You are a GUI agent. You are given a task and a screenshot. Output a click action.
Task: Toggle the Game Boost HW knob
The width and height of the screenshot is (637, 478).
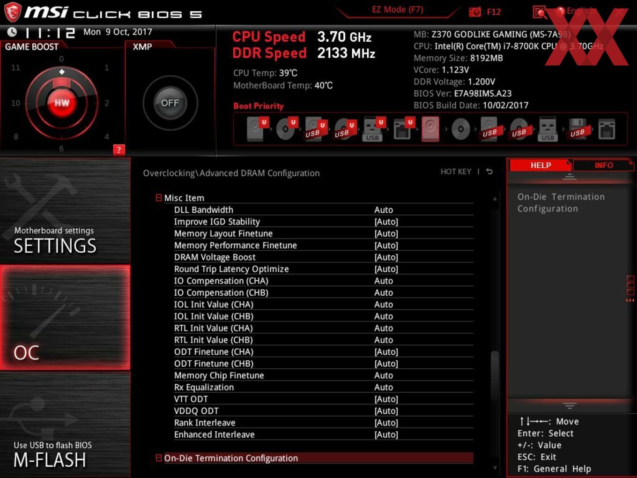(62, 103)
